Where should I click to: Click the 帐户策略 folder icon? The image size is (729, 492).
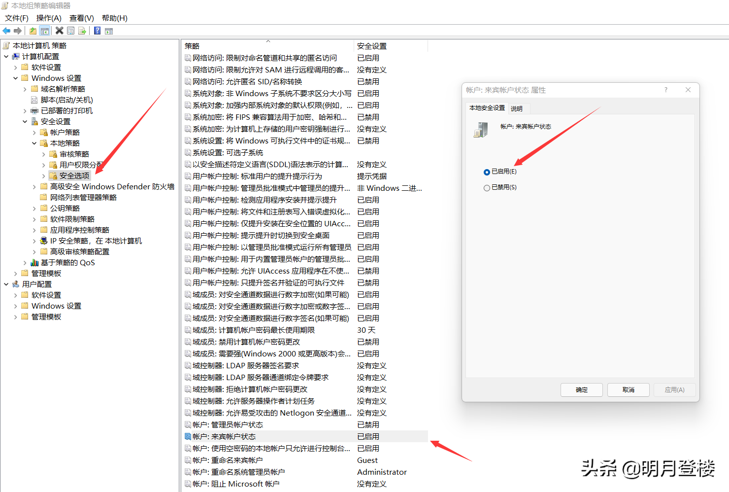[44, 132]
